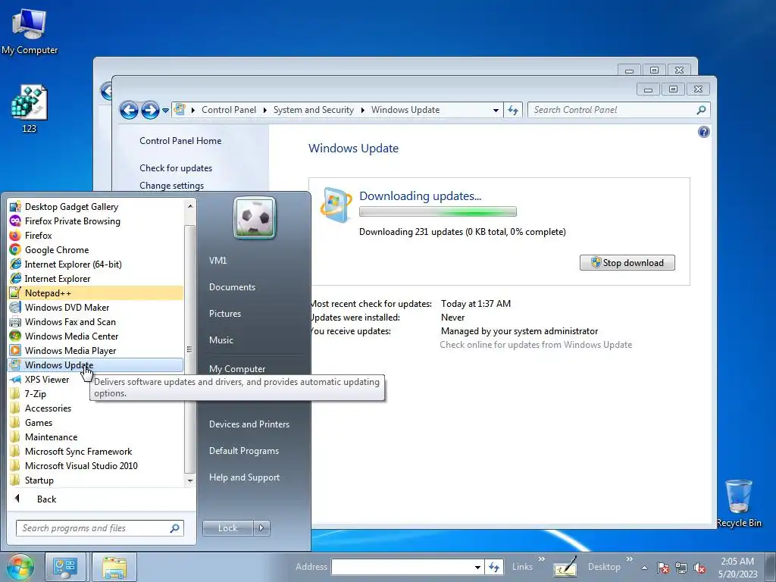Open Music from the Start menu
Viewport: 776px width, 582px height.
pos(221,340)
